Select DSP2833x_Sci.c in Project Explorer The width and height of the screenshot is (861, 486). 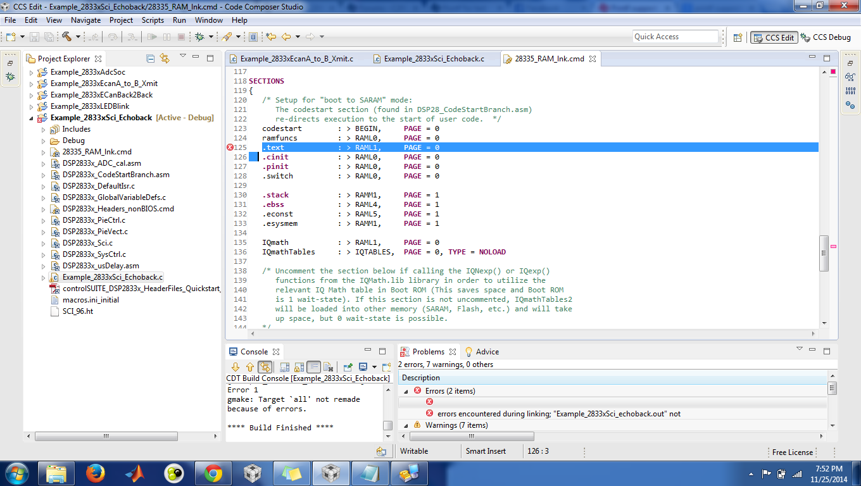(87, 243)
